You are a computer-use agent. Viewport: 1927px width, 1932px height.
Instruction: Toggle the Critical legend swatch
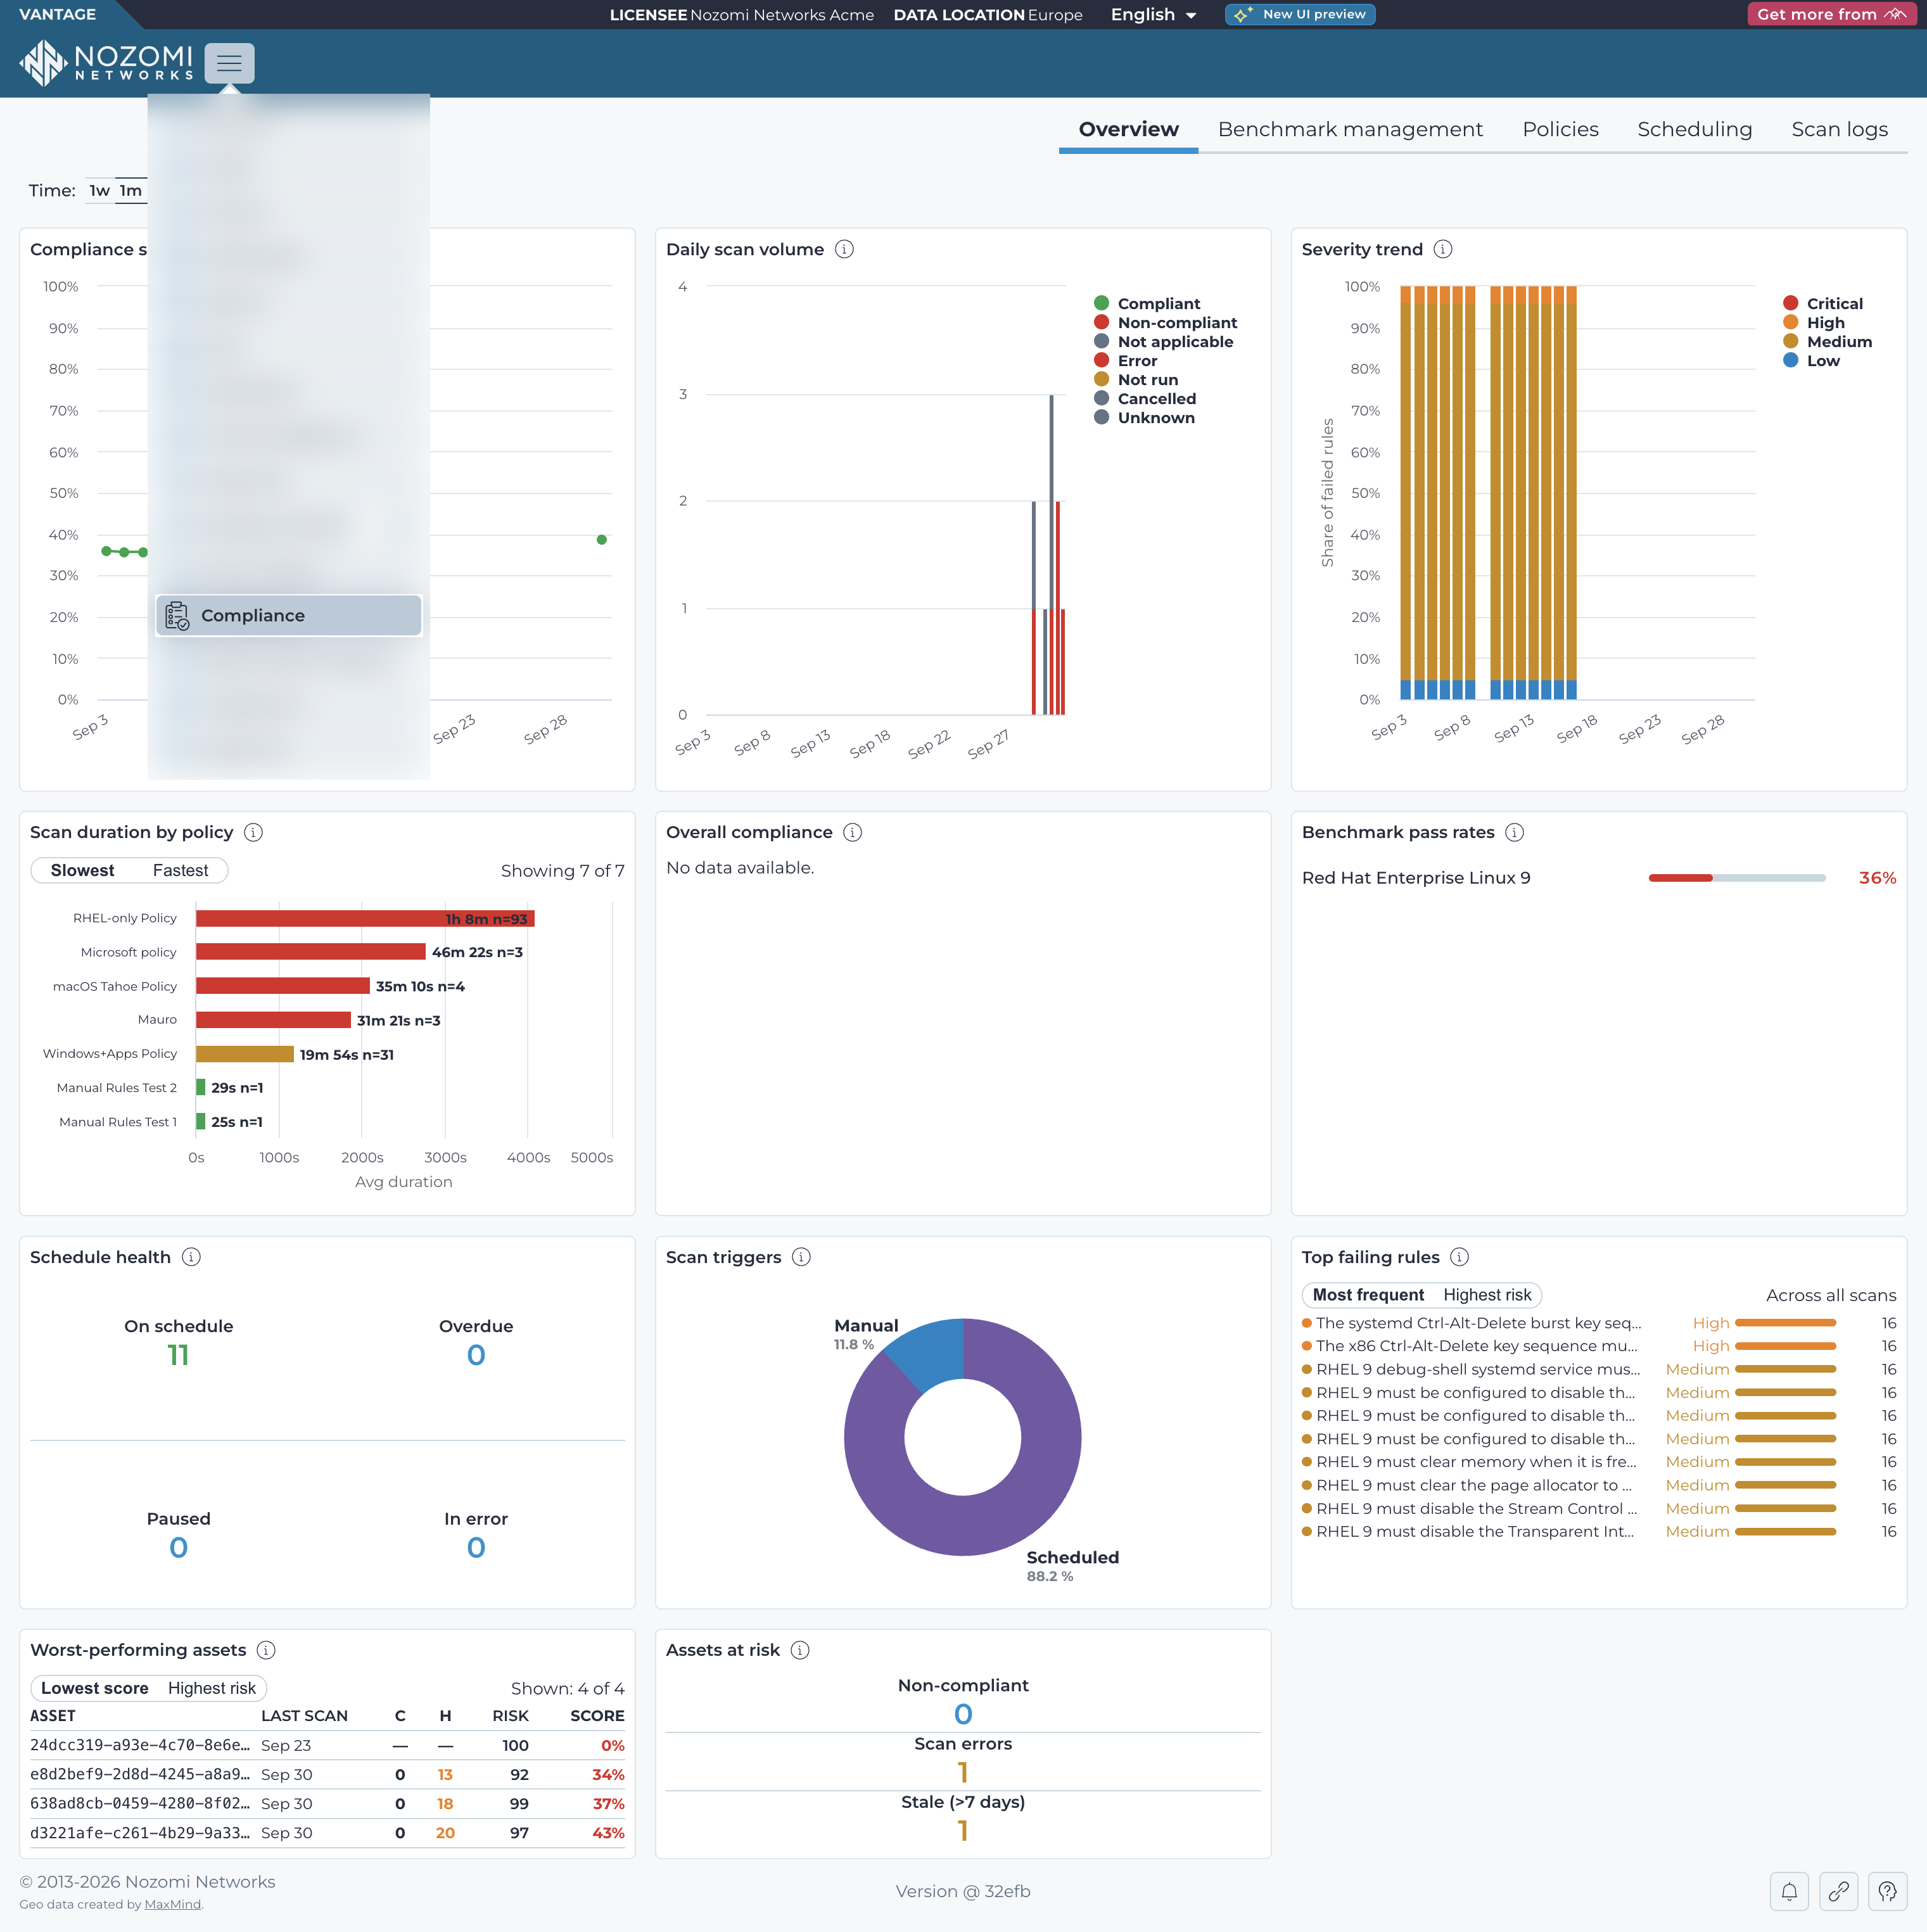coord(1790,303)
